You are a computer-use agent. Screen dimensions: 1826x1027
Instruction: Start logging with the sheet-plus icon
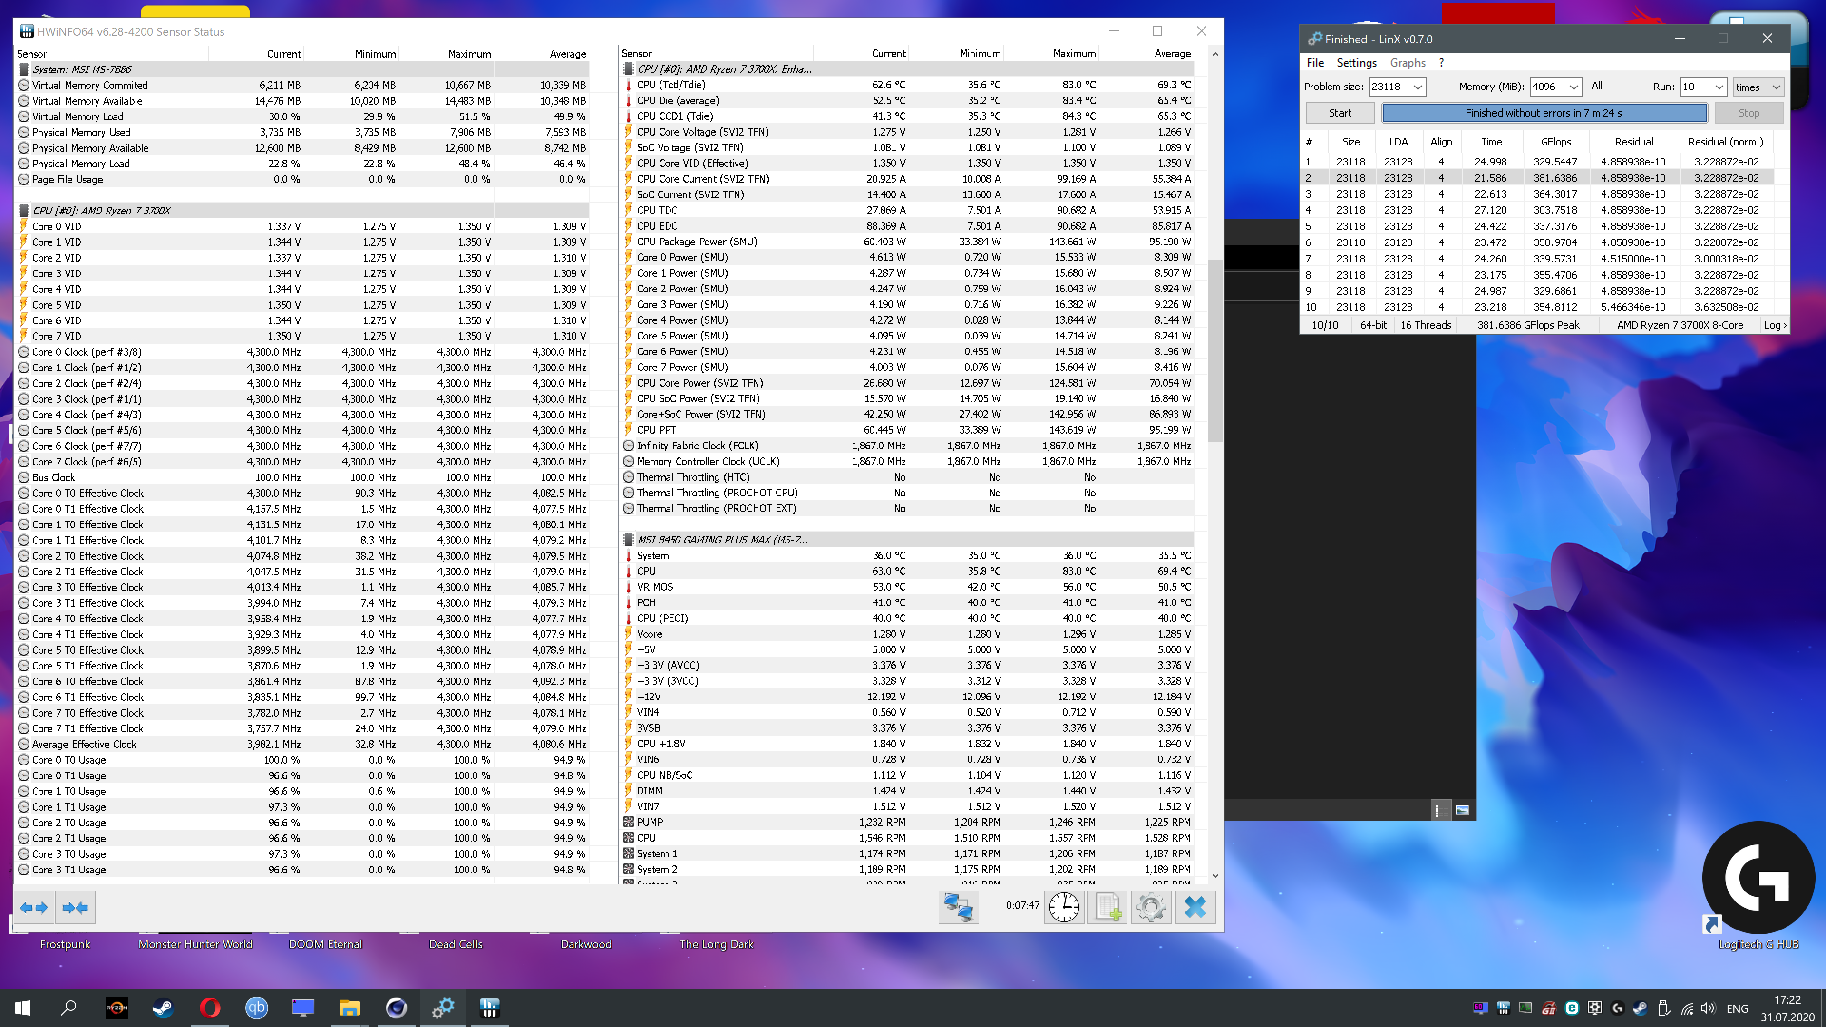[x=1108, y=907]
